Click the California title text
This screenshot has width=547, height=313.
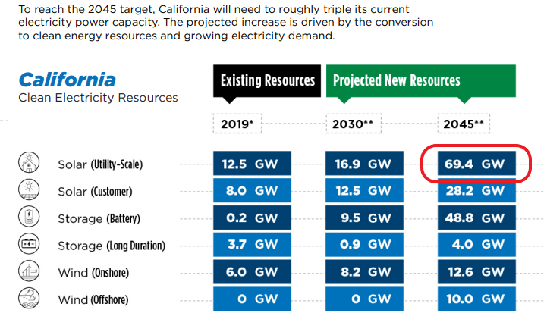(x=67, y=80)
